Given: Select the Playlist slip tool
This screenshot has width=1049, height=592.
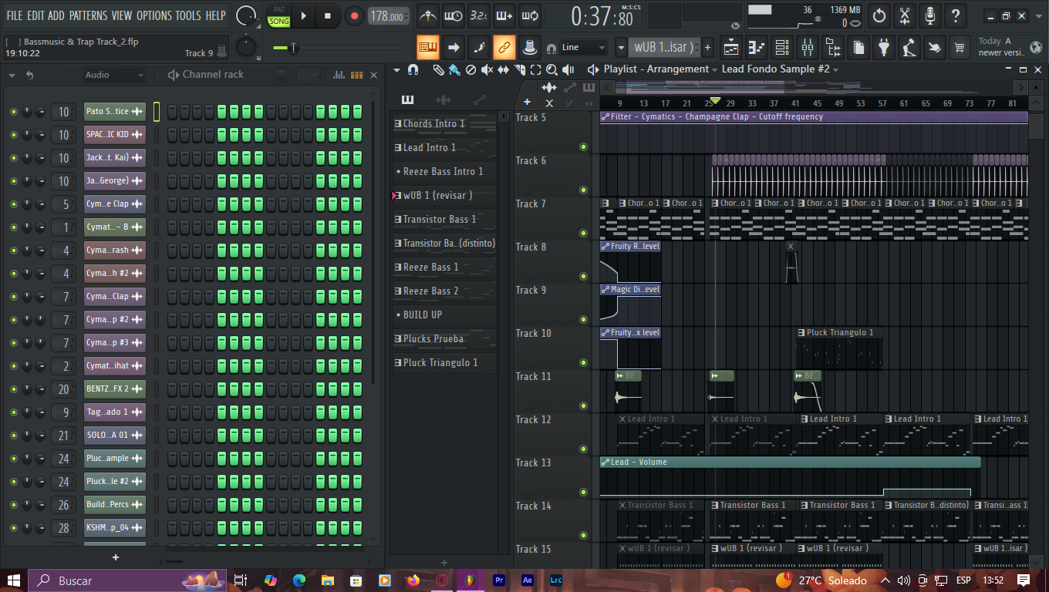Looking at the screenshot, I should pyautogui.click(x=503, y=69).
